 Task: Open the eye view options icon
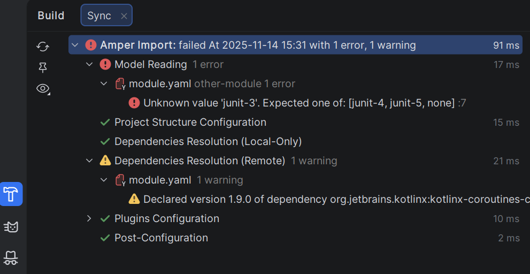click(x=43, y=88)
